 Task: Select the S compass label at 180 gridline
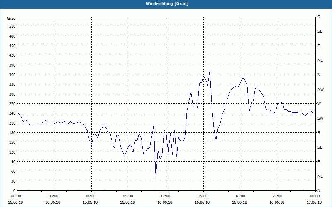pos(319,133)
